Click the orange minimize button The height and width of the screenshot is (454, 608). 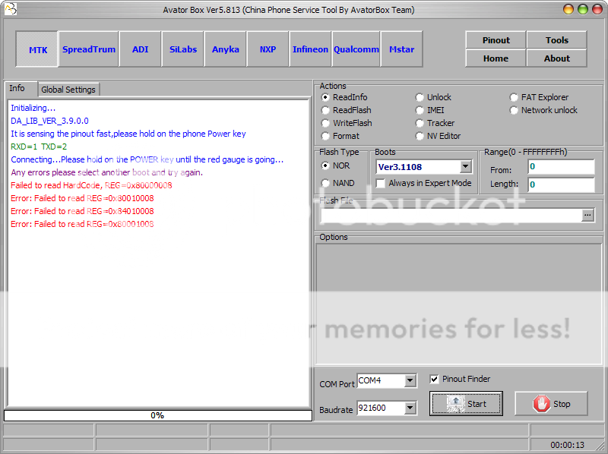(x=568, y=9)
